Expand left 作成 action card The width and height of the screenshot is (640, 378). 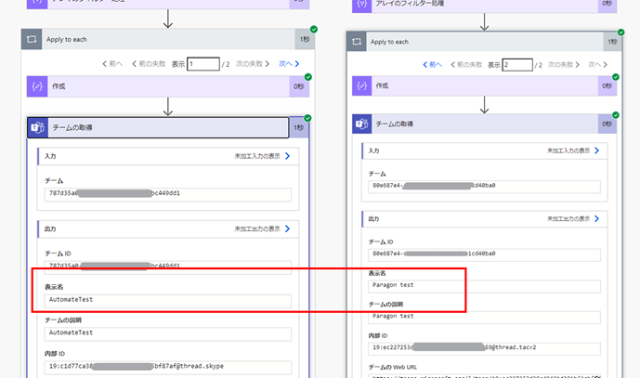coord(168,86)
